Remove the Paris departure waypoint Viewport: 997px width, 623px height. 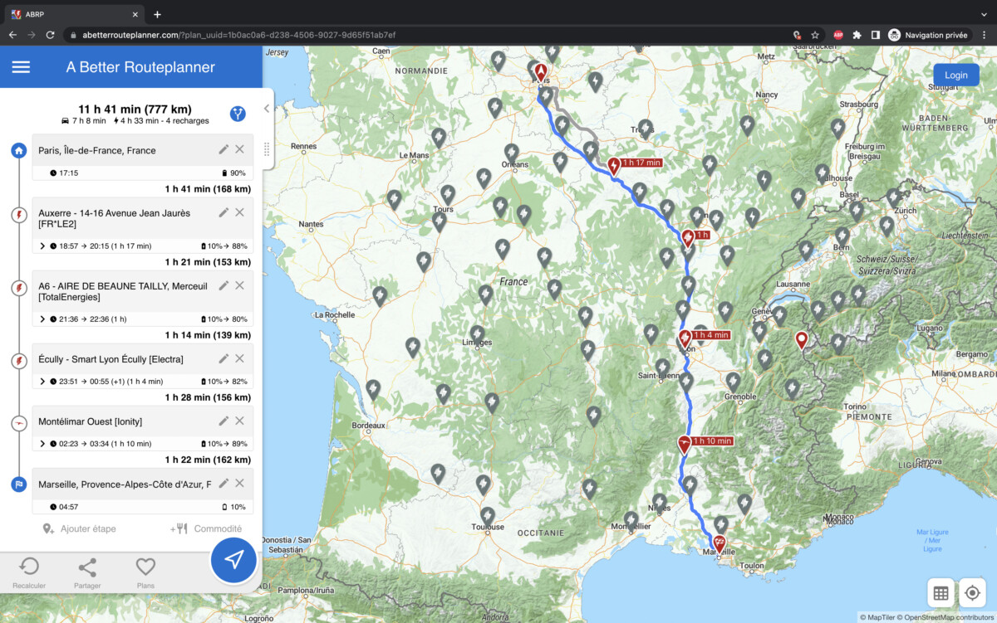239,149
